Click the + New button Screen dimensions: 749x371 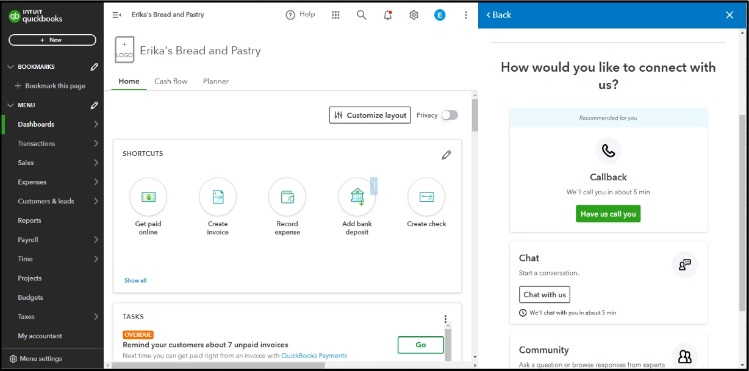click(52, 40)
